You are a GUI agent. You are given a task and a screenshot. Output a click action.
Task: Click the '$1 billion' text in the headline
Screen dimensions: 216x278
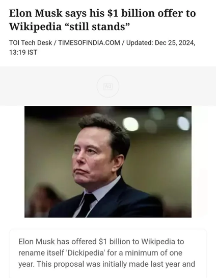(131, 13)
